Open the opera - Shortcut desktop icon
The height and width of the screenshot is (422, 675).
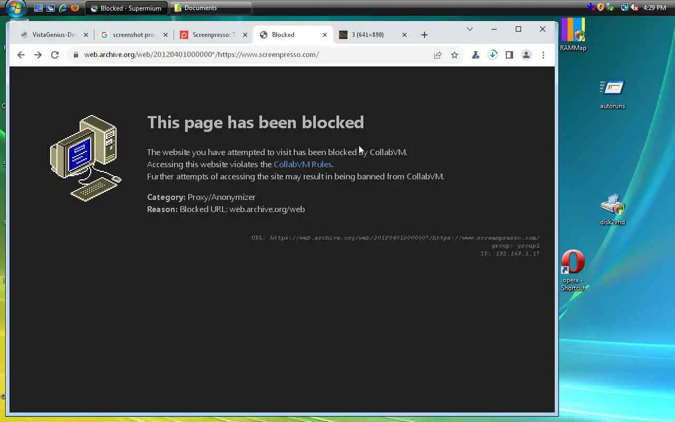573,270
